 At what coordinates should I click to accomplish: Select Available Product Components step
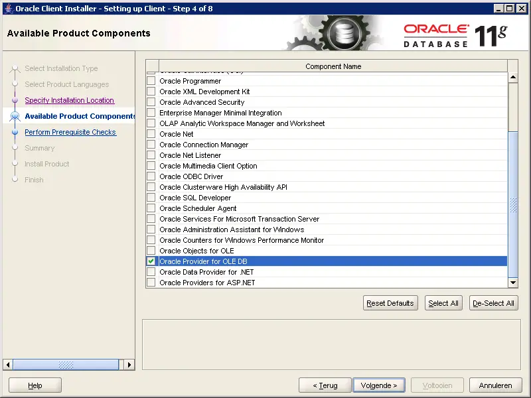point(80,116)
